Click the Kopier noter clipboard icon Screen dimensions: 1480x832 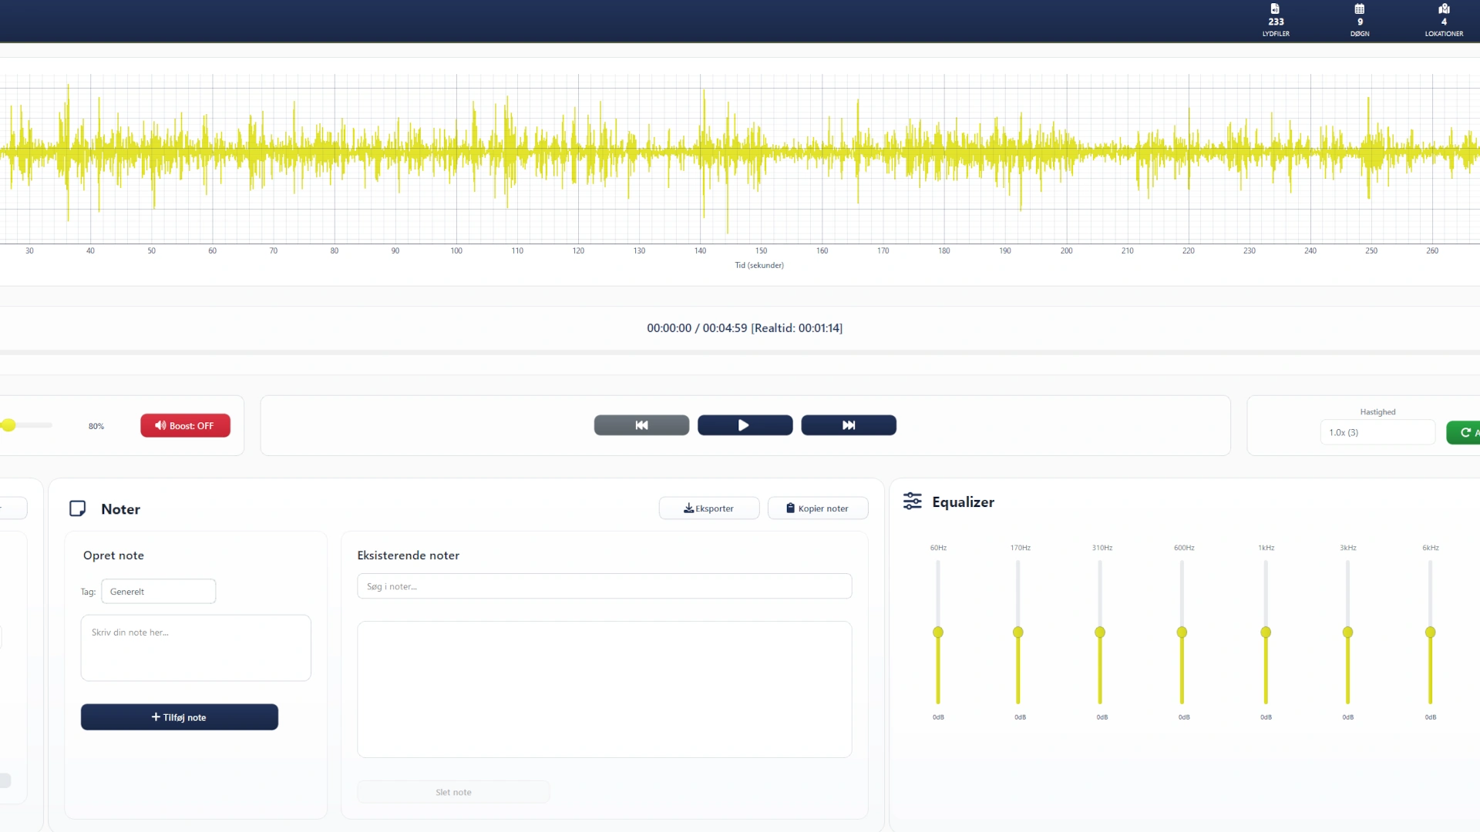[x=791, y=508]
